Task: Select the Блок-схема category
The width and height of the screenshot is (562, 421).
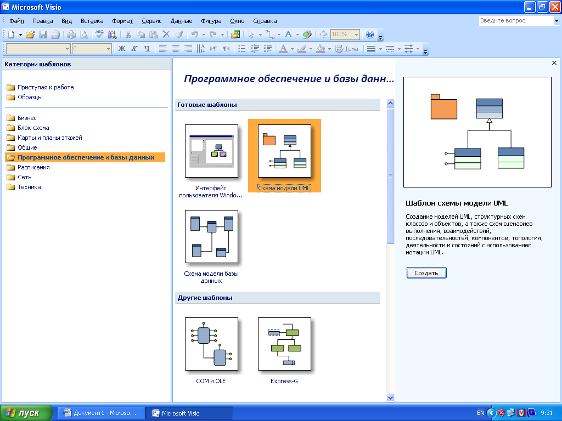Action: [33, 128]
